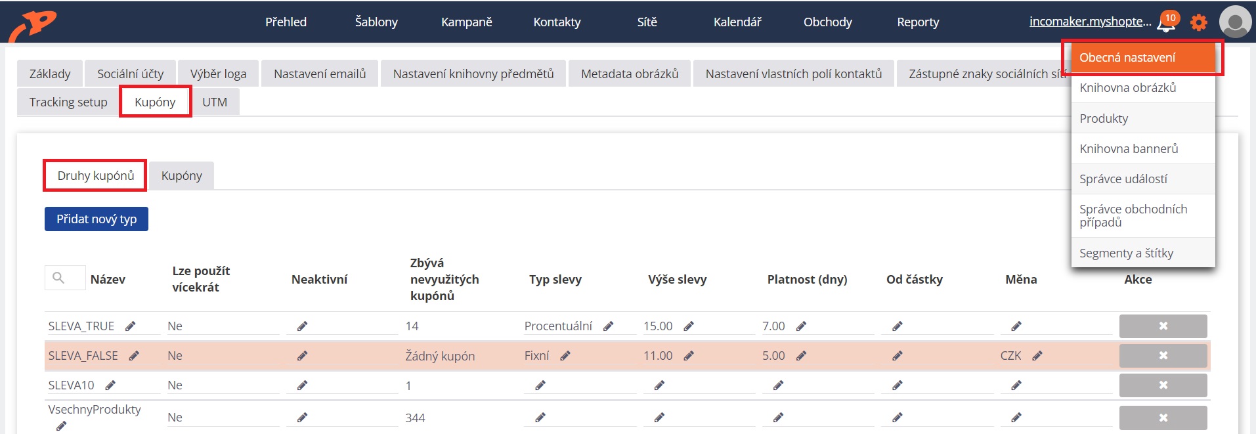Delete the SLEVA_TRUE coupon type
Screen dimensions: 1256x434
1163,326
